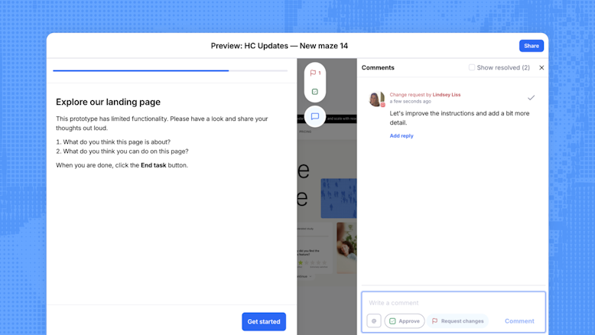Click the comment text about improving instructions
This screenshot has height=335, width=595.
tap(460, 118)
